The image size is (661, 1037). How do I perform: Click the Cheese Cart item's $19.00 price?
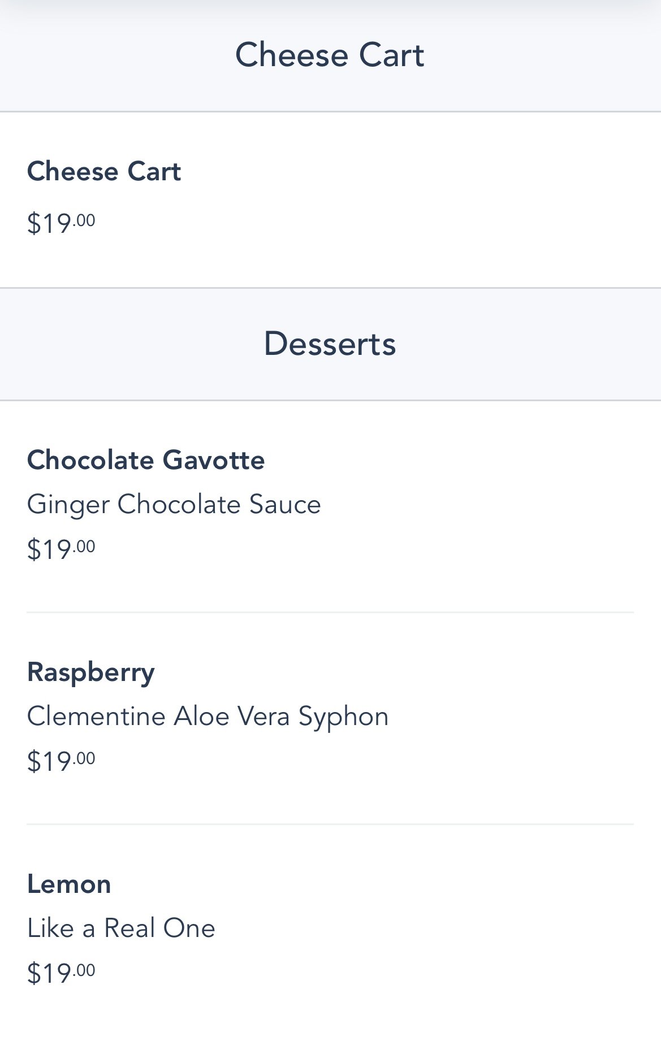click(61, 223)
